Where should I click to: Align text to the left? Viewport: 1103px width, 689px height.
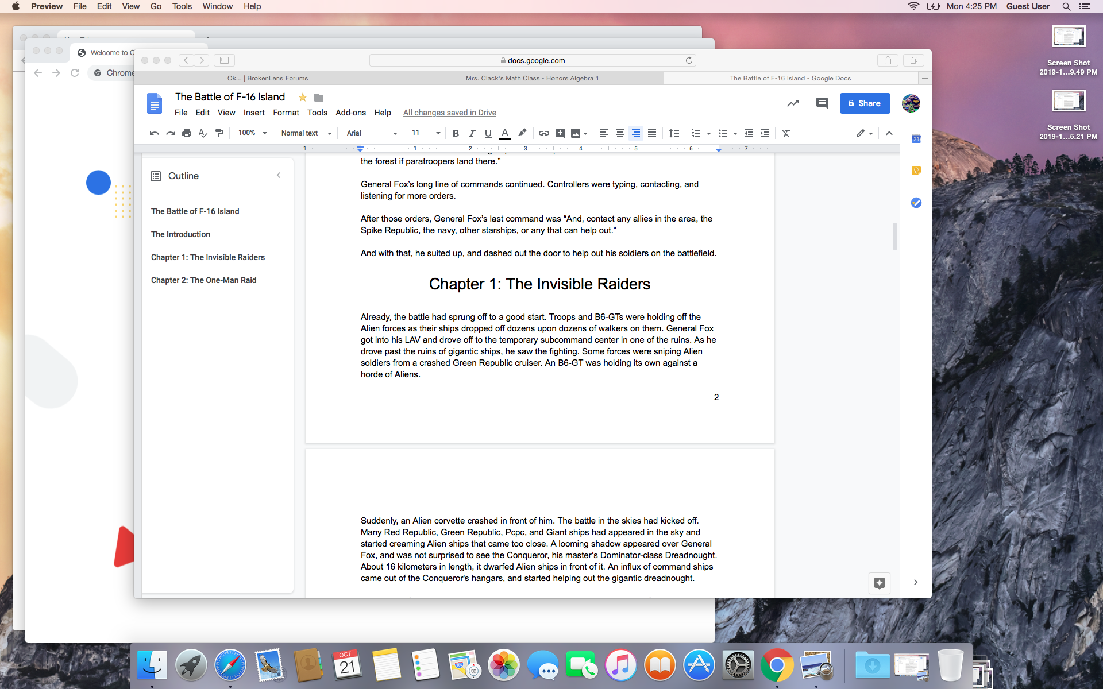coord(603,133)
